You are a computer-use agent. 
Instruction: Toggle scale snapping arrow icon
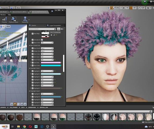pyautogui.click(x=139, y=8)
